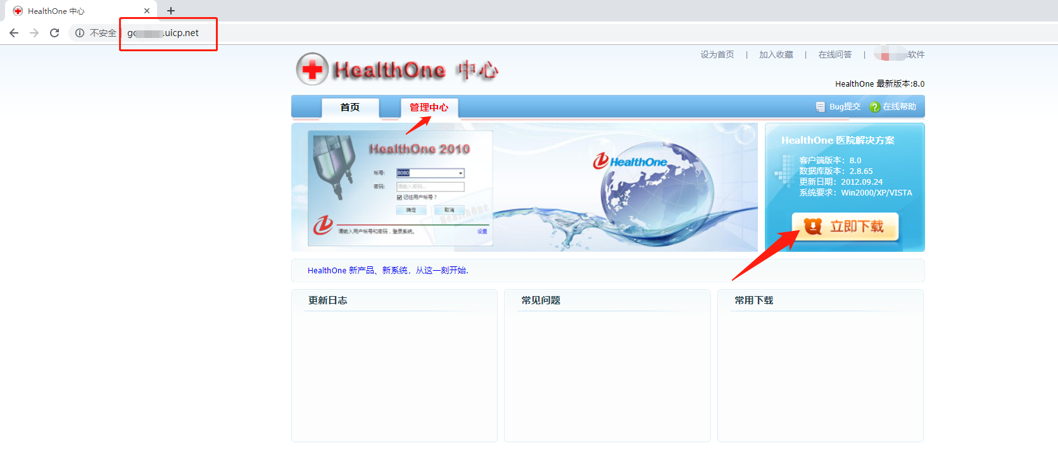
Task: Click the HealthOne 2010 login screenshot banner
Action: point(400,188)
